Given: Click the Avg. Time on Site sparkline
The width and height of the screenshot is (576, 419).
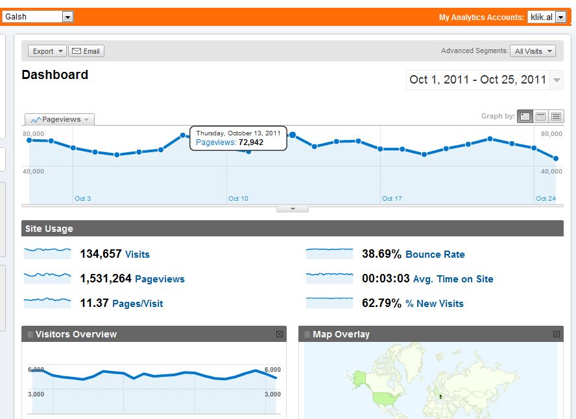Looking at the screenshot, I should pos(330,278).
